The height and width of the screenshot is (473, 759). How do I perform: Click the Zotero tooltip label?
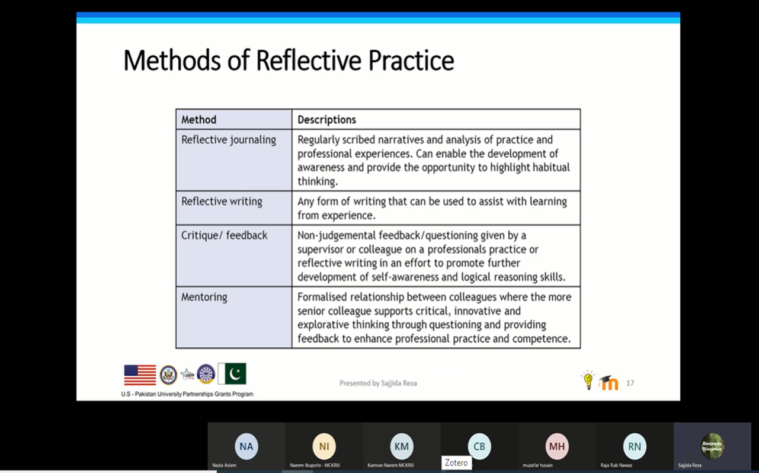coord(456,463)
